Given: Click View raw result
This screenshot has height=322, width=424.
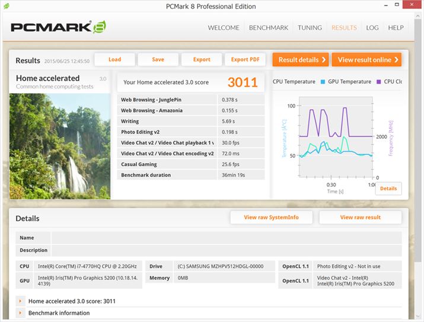Looking at the screenshot, I should click(x=360, y=218).
